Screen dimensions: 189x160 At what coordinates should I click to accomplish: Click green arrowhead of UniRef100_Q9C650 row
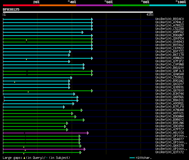tap(65, 127)
